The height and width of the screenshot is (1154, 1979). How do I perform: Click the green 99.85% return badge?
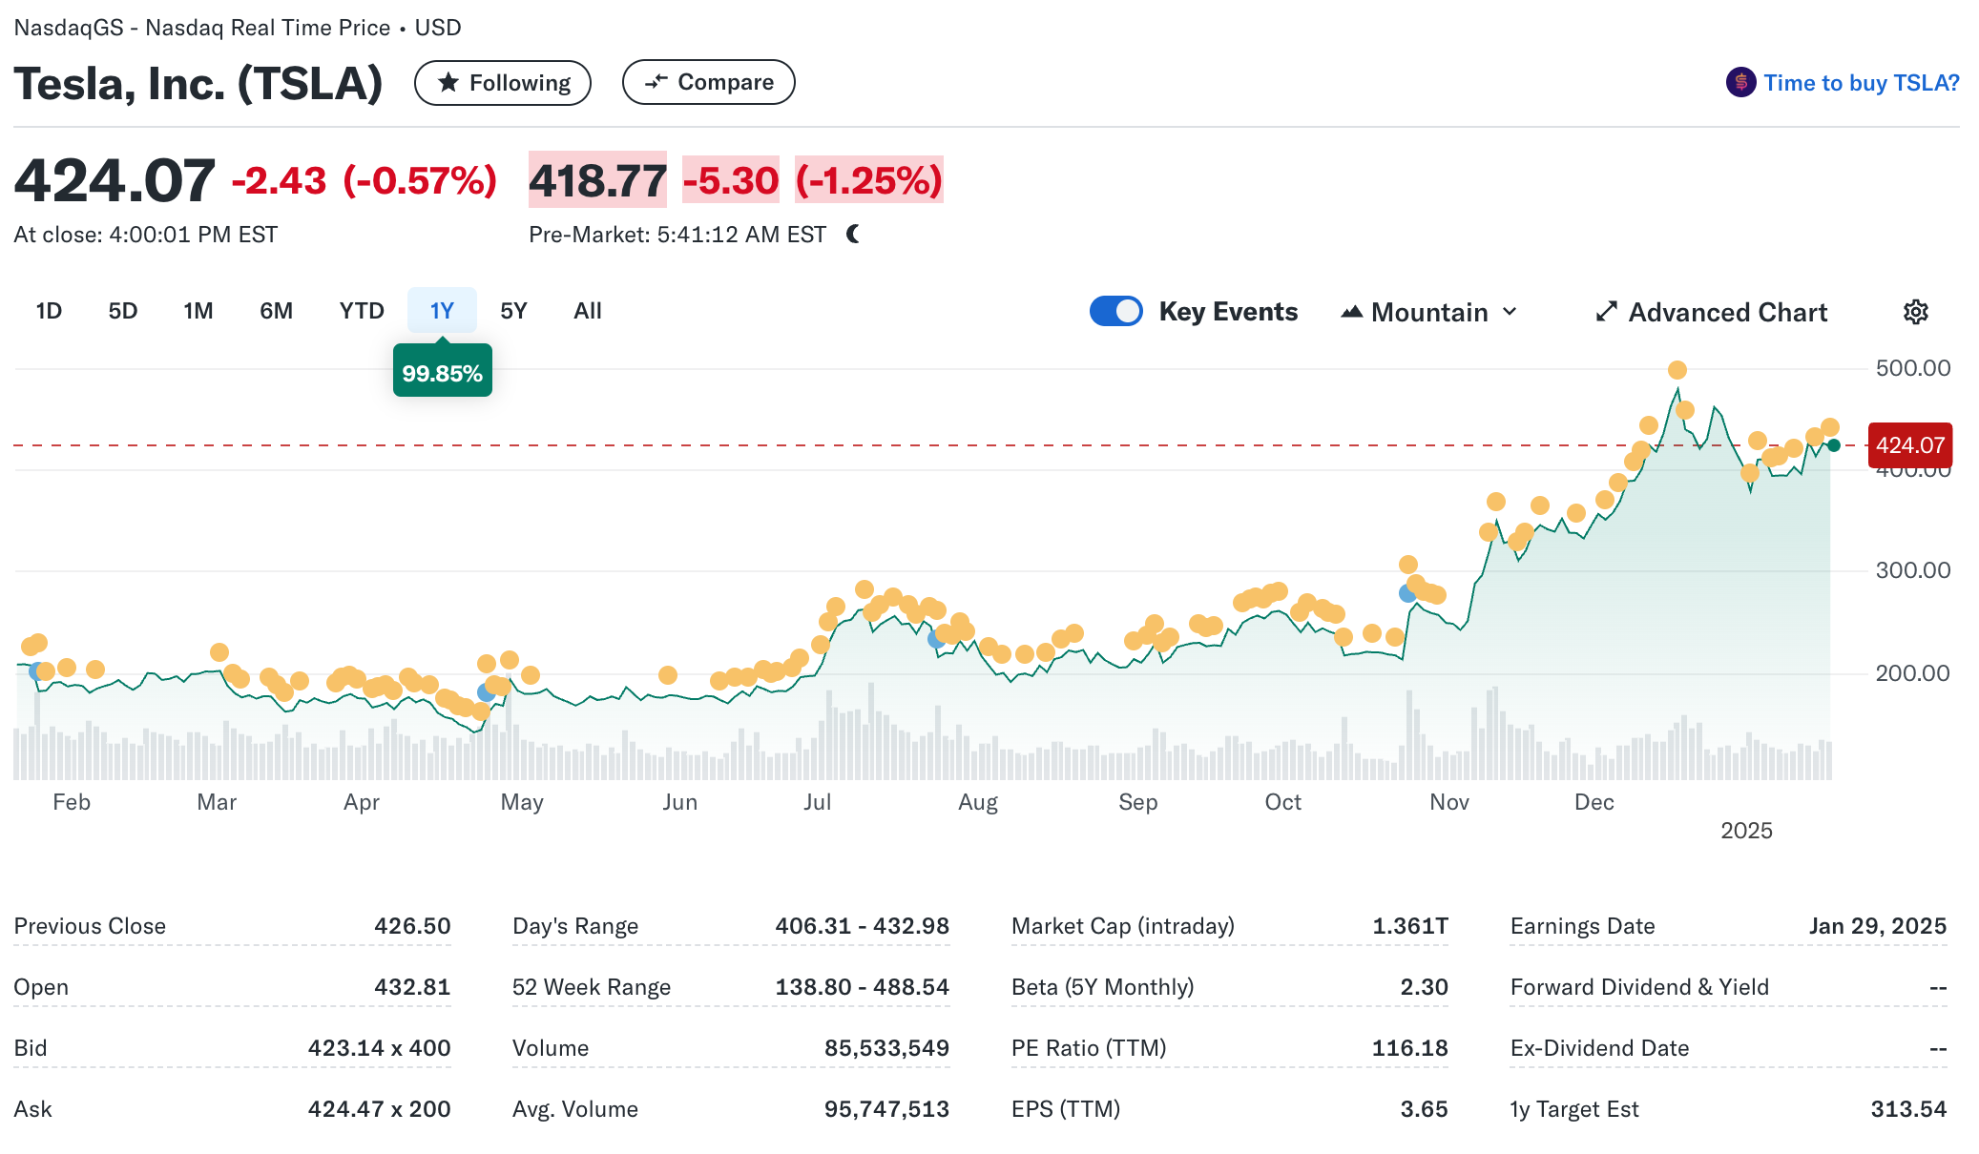coord(442,373)
